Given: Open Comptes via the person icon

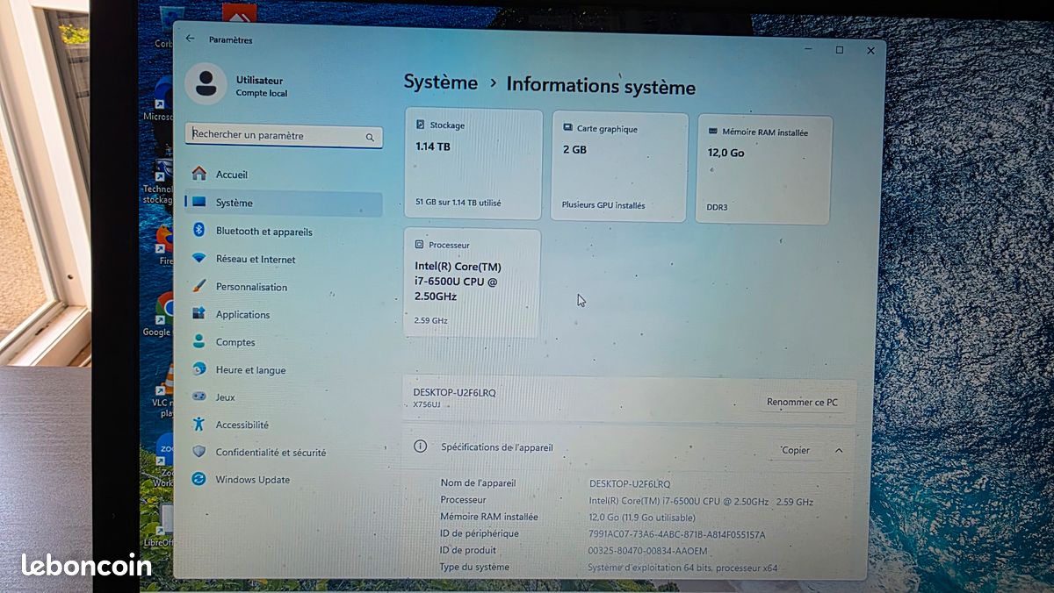Looking at the screenshot, I should 199,342.
